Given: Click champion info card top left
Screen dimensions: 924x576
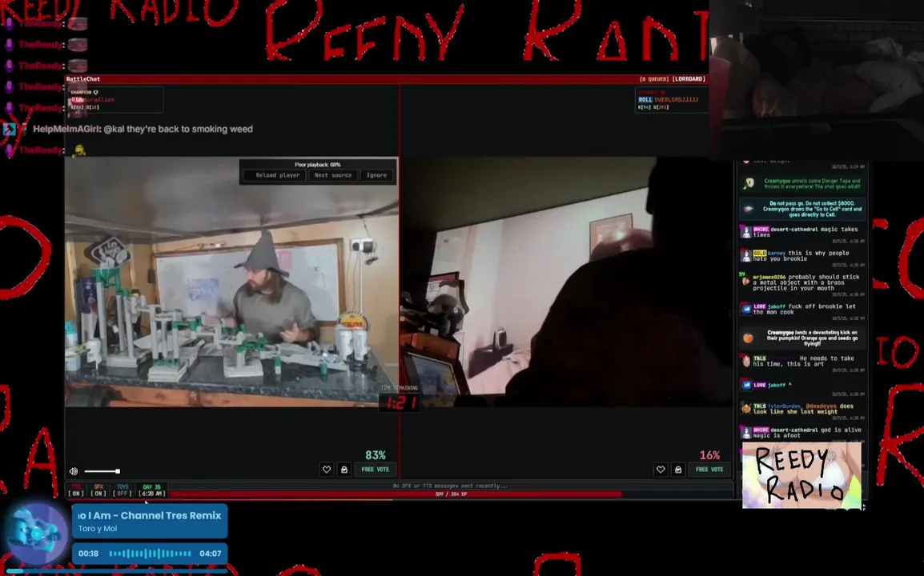Looking at the screenshot, I should [115, 100].
